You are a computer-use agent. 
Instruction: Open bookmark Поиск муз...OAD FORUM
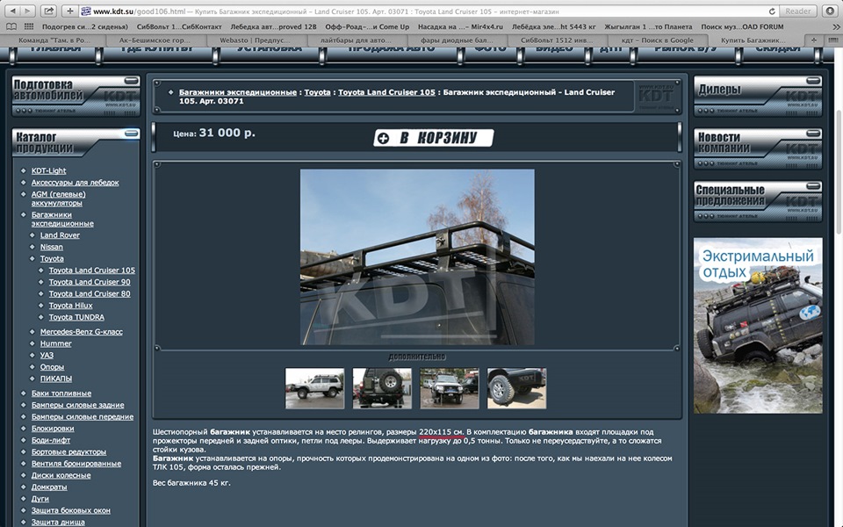(743, 26)
